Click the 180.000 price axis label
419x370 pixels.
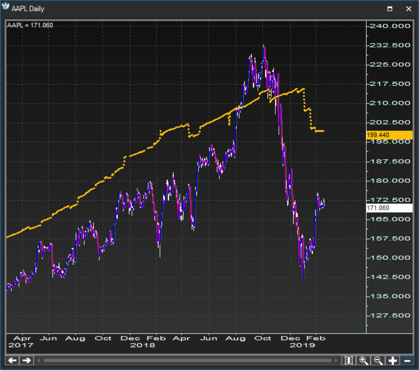click(389, 181)
